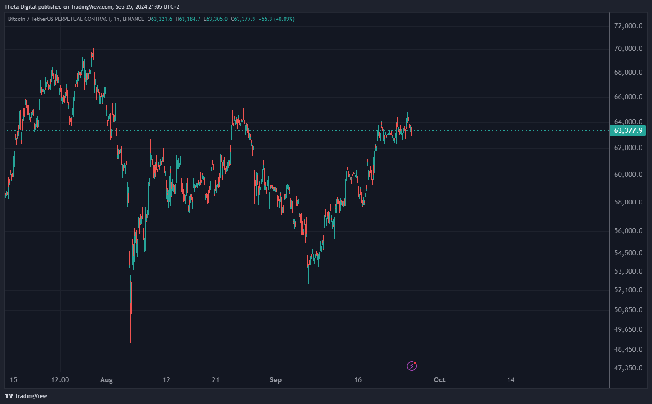Click the high value H63,384.7
This screenshot has width=652, height=404.
[188, 19]
